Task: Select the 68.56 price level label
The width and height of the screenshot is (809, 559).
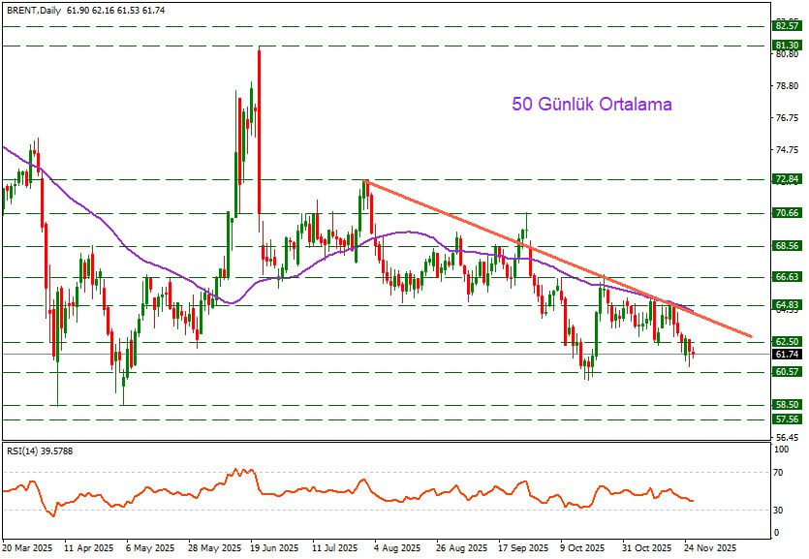Action: click(787, 246)
